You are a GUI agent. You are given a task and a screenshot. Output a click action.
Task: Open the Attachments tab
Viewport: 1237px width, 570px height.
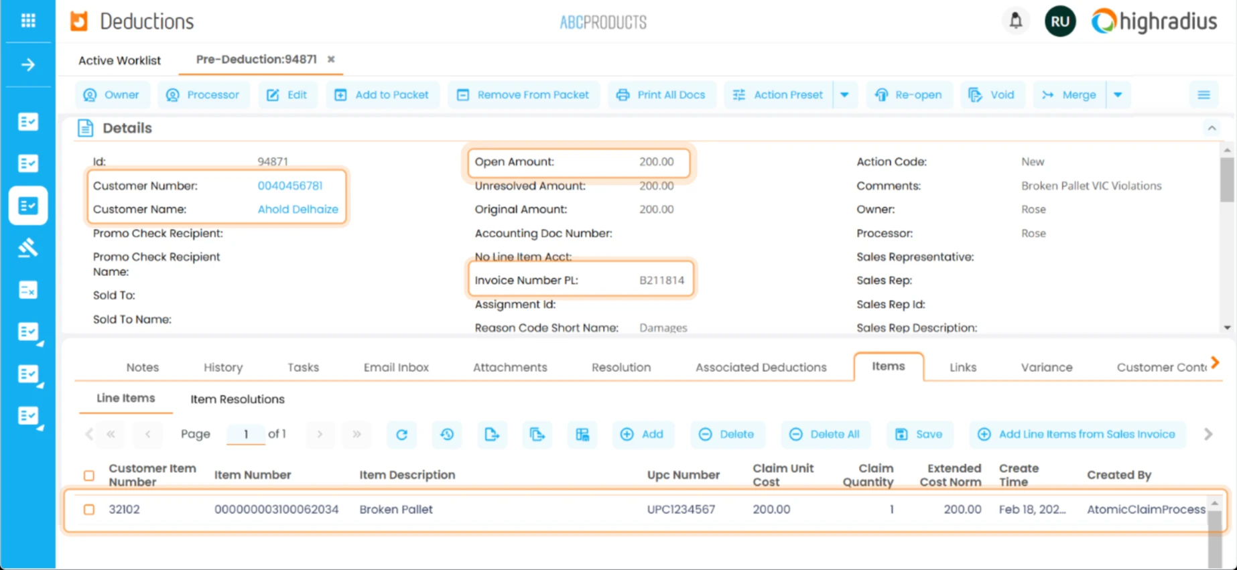[510, 367]
